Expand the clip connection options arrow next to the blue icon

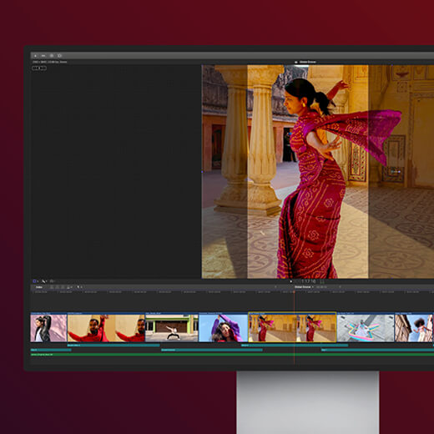point(38,281)
